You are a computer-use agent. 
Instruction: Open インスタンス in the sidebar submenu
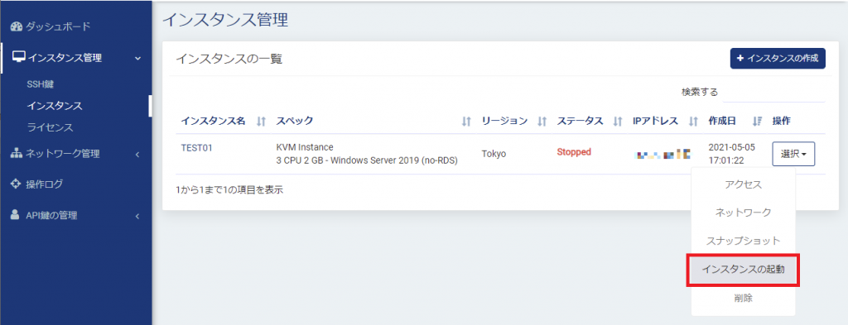[x=55, y=106]
